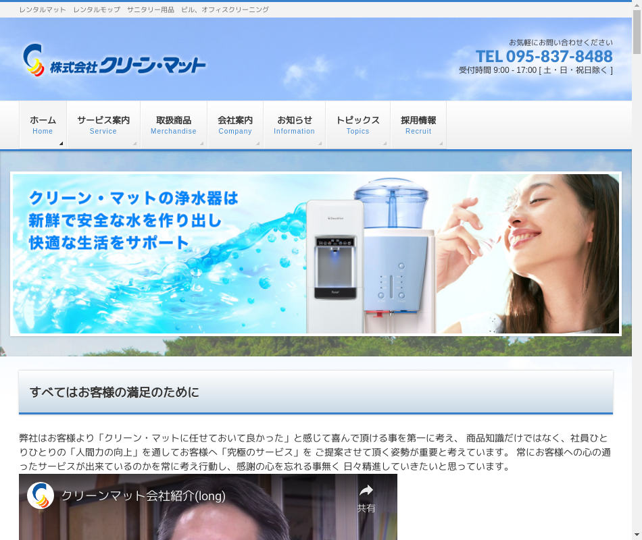This screenshot has width=642, height=540.
Task: Open the ホーム Home menu item
Action: tap(43, 125)
